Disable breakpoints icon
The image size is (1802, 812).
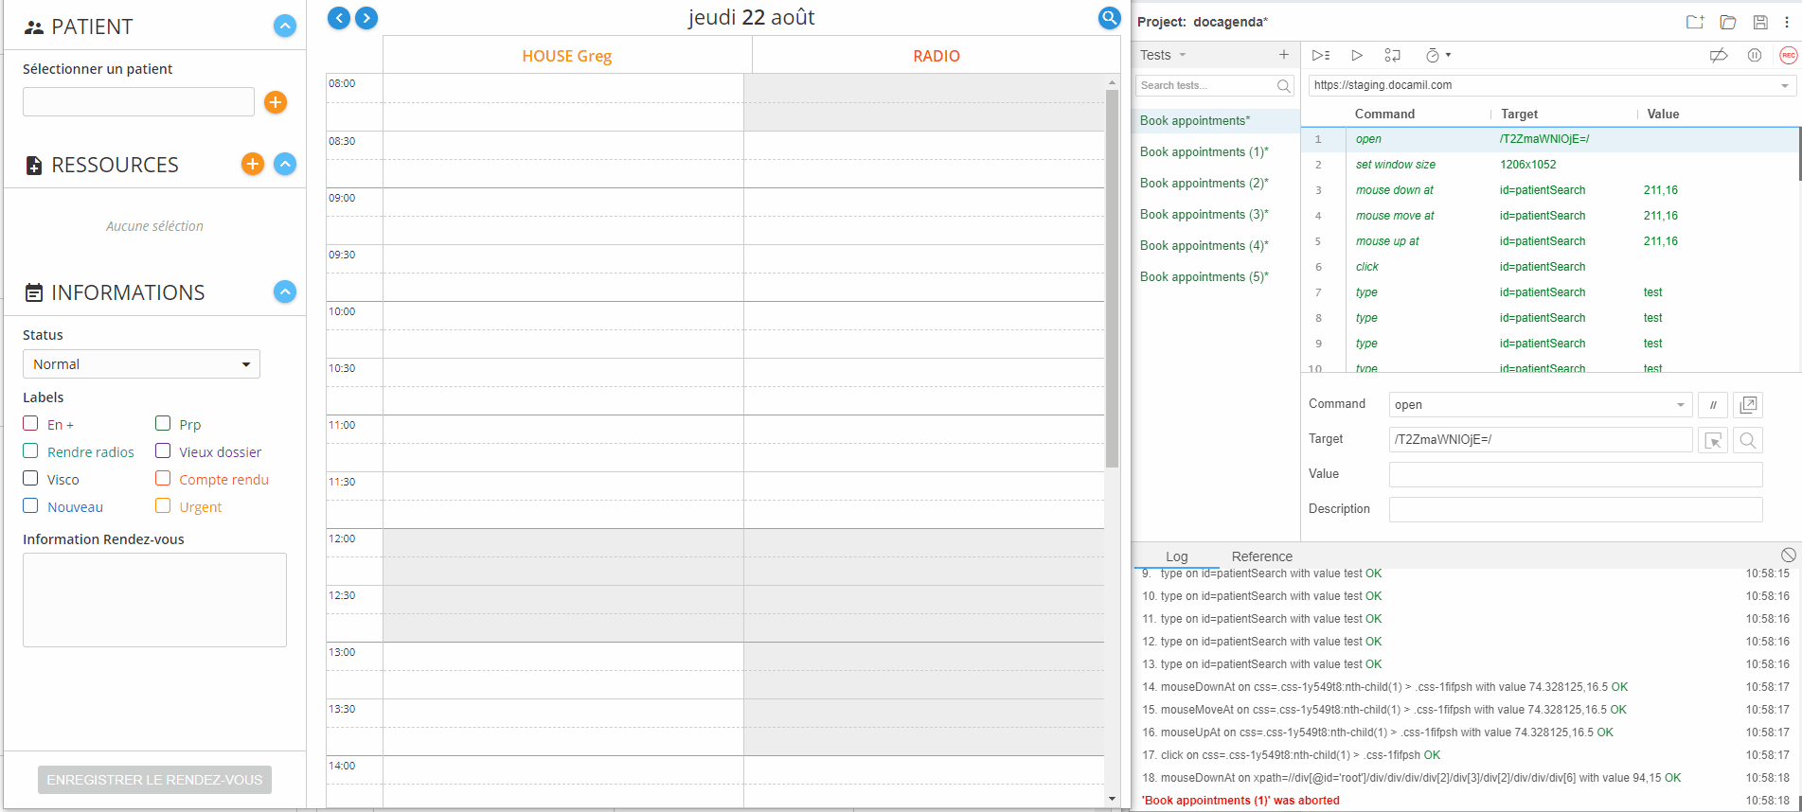click(1718, 55)
